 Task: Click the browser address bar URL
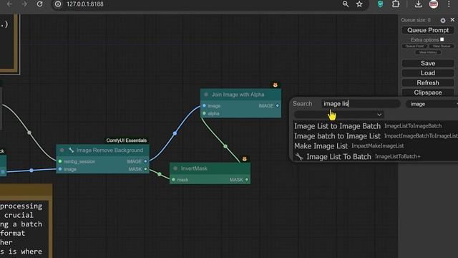pyautogui.click(x=85, y=4)
